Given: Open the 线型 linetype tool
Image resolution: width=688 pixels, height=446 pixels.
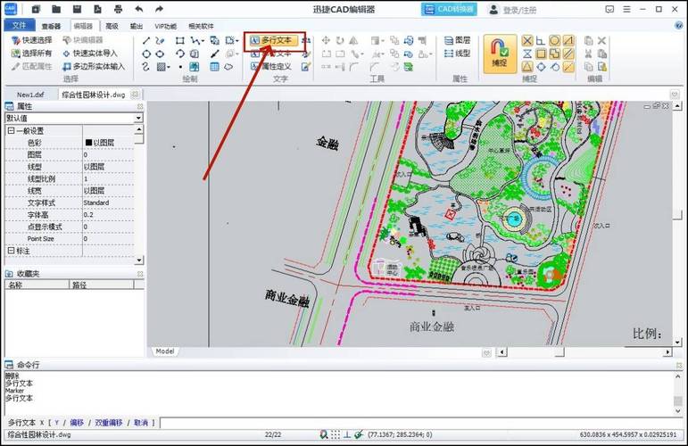Looking at the screenshot, I should (x=457, y=54).
